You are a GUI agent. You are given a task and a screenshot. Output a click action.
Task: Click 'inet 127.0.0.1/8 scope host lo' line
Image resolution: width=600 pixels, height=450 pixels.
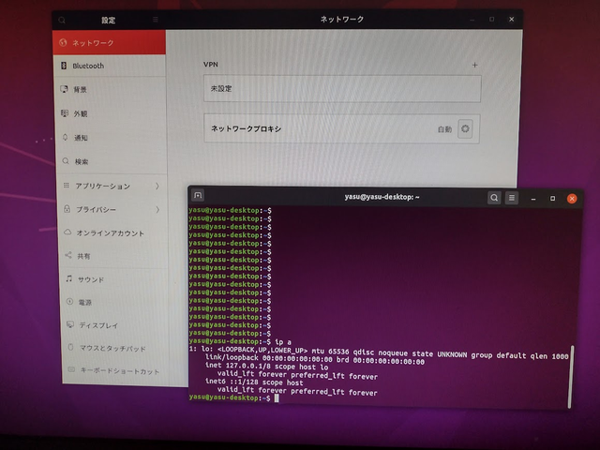(x=266, y=367)
